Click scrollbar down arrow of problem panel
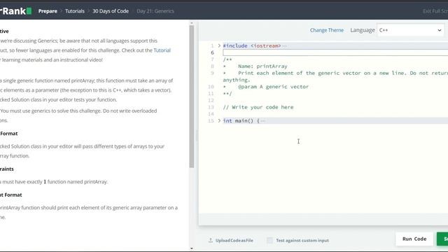This screenshot has height=252, width=448. click(192, 248)
